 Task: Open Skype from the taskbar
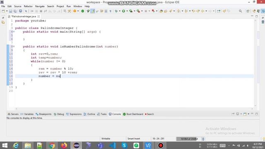[x=124, y=145]
